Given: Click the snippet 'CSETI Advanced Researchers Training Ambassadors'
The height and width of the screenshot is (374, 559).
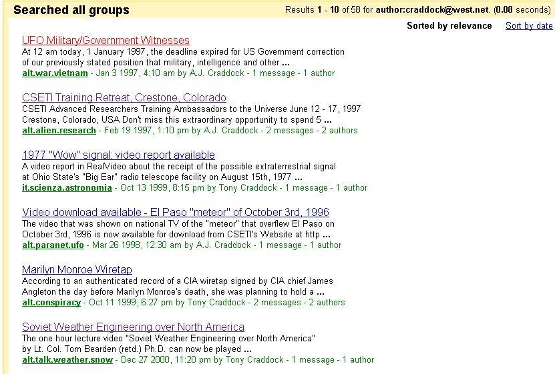Looking at the screenshot, I should click(192, 114).
